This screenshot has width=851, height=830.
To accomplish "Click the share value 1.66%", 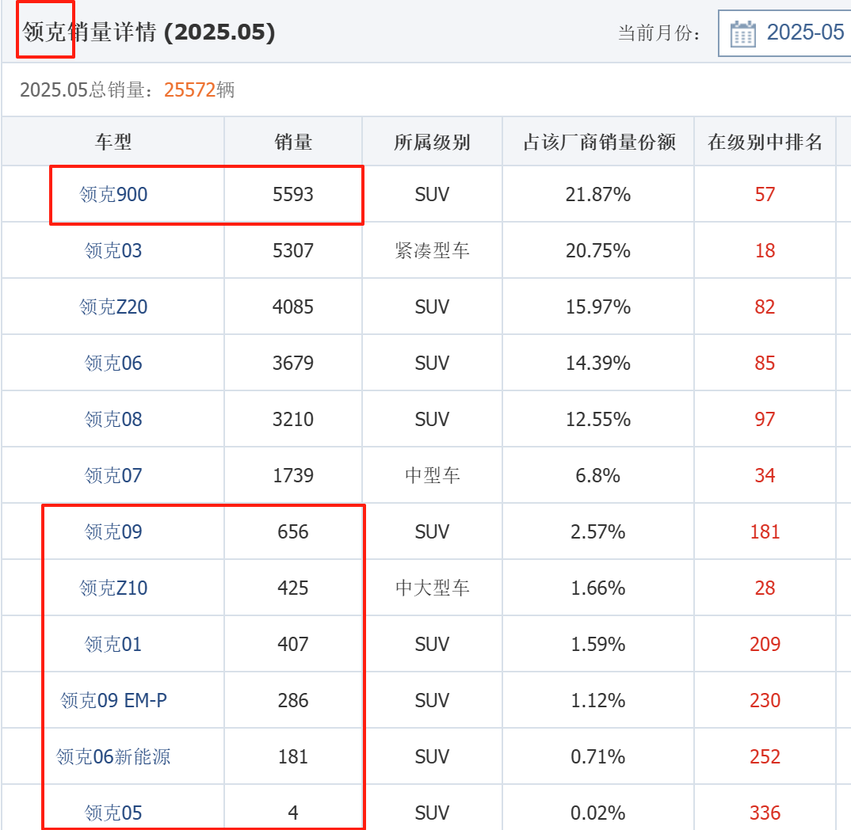I will coord(598,588).
